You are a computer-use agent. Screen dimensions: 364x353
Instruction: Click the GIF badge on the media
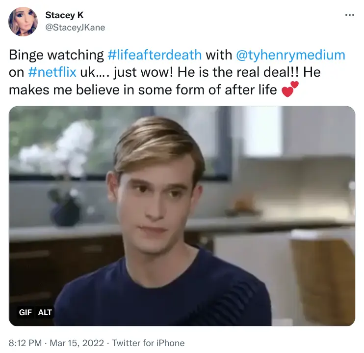(25, 312)
